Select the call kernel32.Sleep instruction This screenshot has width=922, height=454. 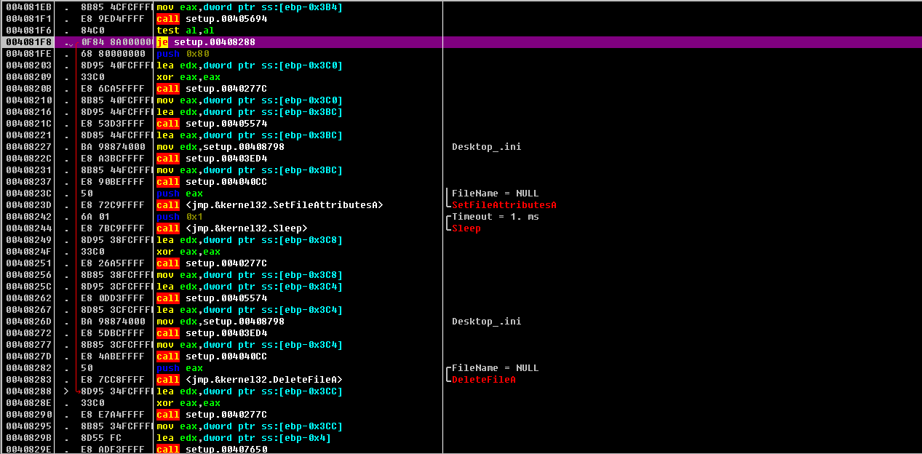tap(232, 228)
